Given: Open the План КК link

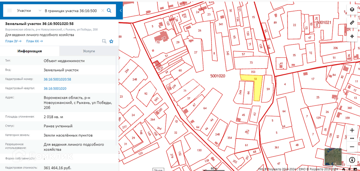Looking at the screenshot, I should pos(35,41).
